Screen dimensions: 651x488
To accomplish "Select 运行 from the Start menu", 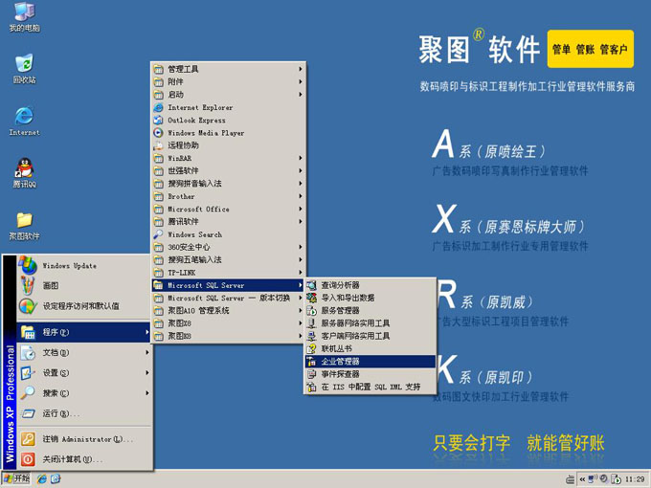I will [84, 413].
